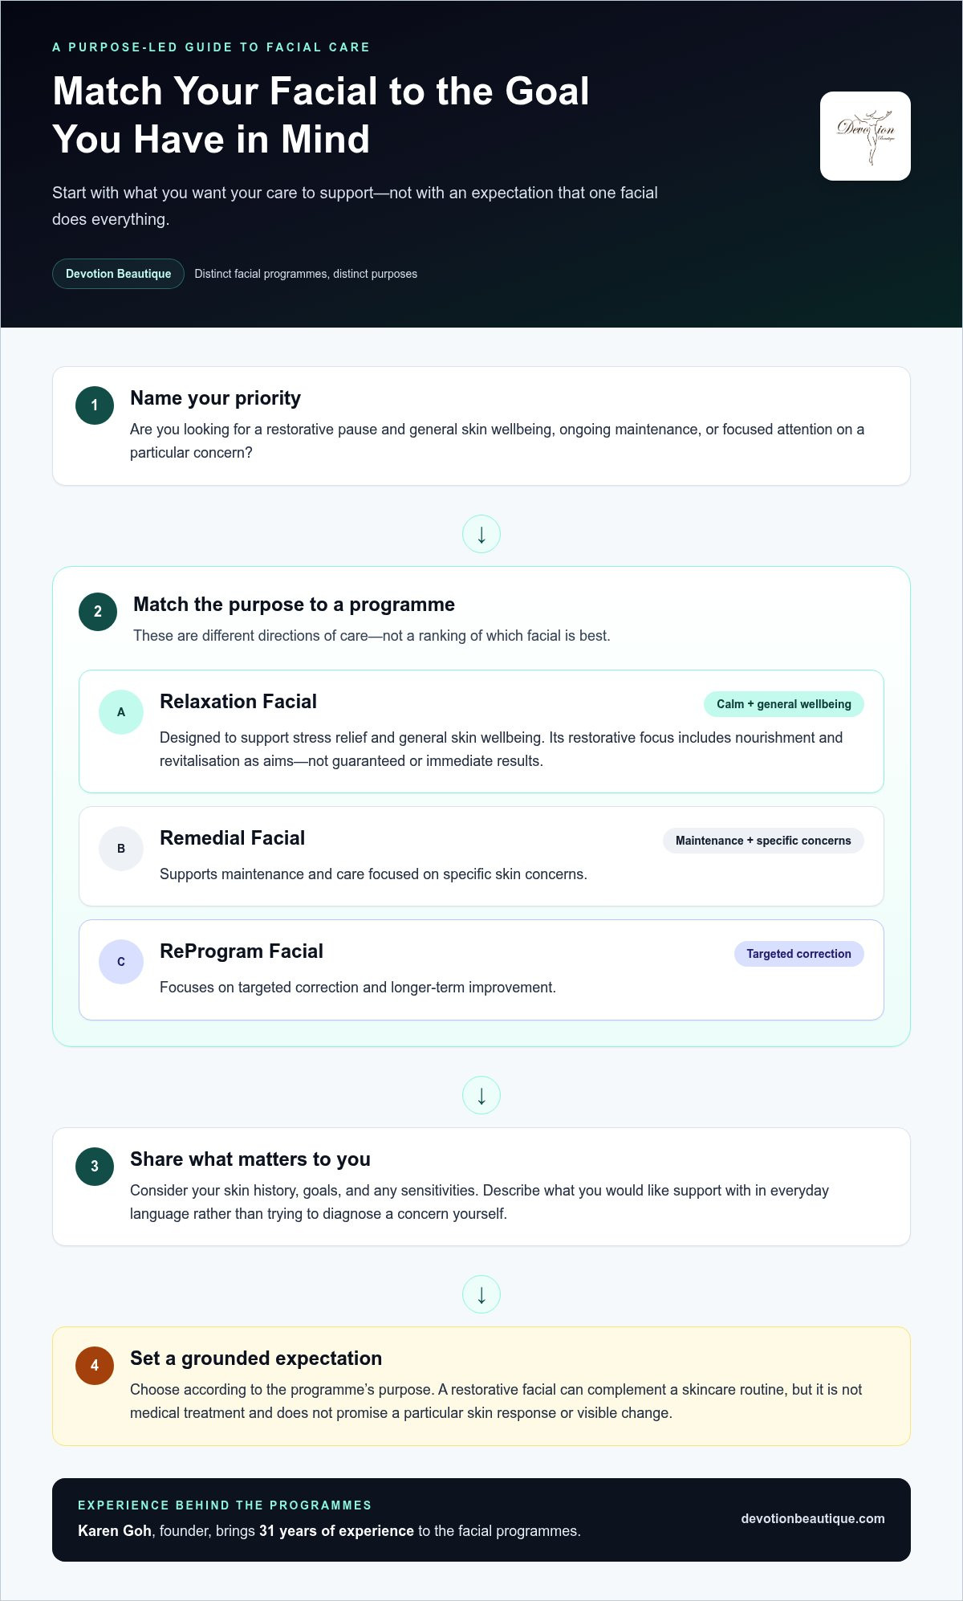The image size is (963, 1601).
Task: Click the Set a grounded expectation heading
Action: point(256,1359)
